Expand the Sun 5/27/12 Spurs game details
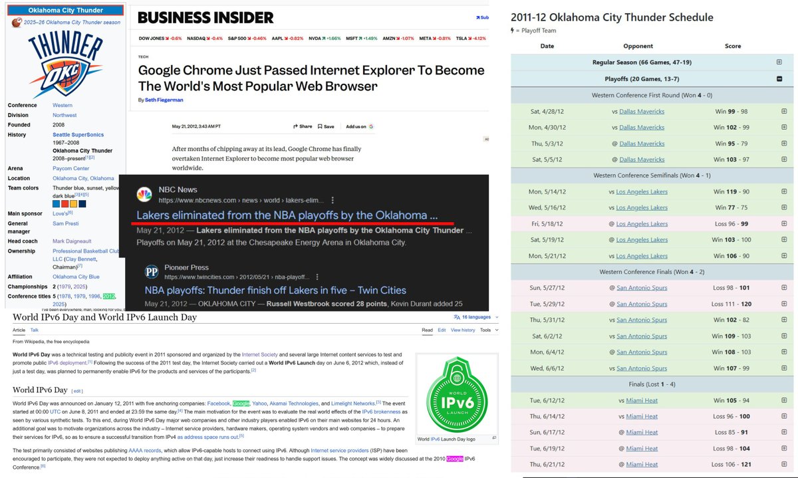Viewport: 798px width, 478px height. (x=784, y=287)
